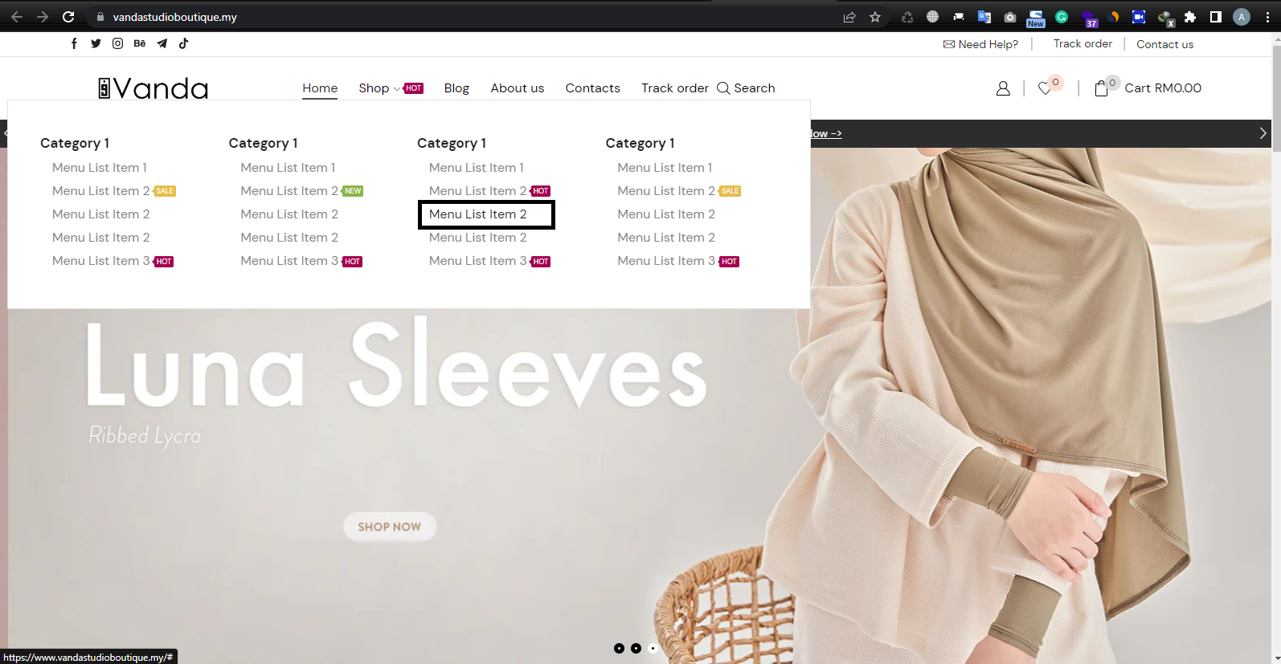Reload the current page
Image resolution: width=1281 pixels, height=664 pixels.
tap(68, 17)
